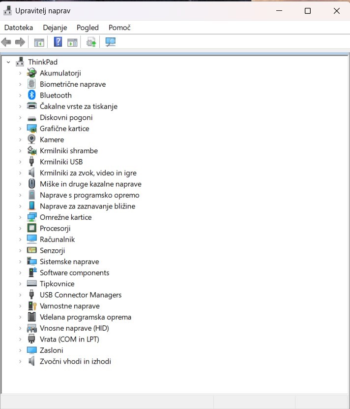This screenshot has width=350, height=409.
Task: Click the Bluetooth icon in the device tree
Action: click(32, 95)
